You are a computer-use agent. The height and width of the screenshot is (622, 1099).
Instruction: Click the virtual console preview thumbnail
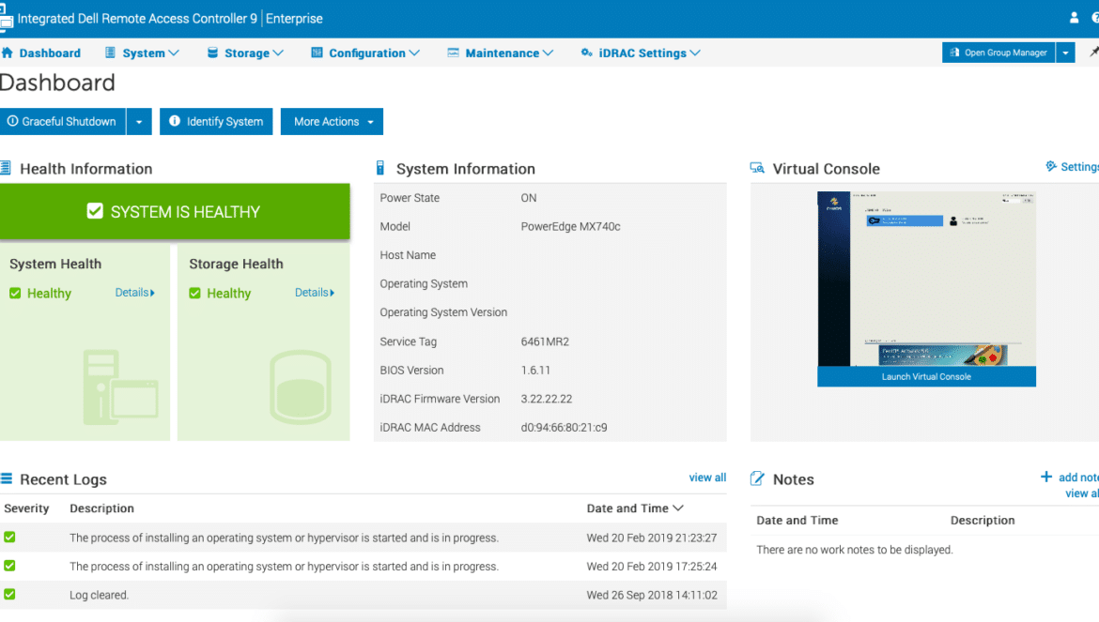pos(926,279)
